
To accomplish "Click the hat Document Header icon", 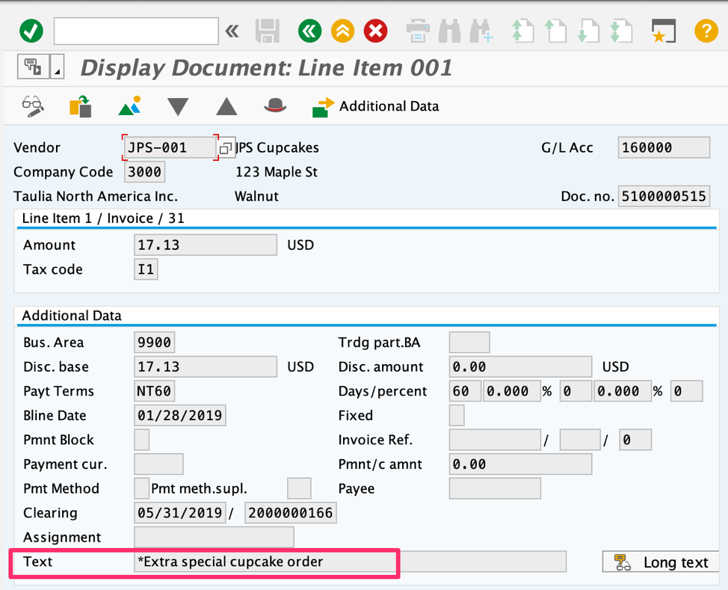I will click(x=275, y=106).
